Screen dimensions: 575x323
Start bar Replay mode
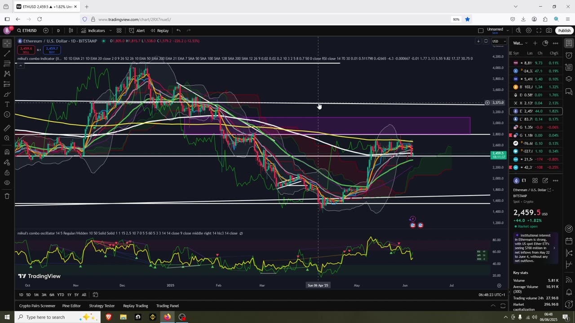(x=159, y=31)
